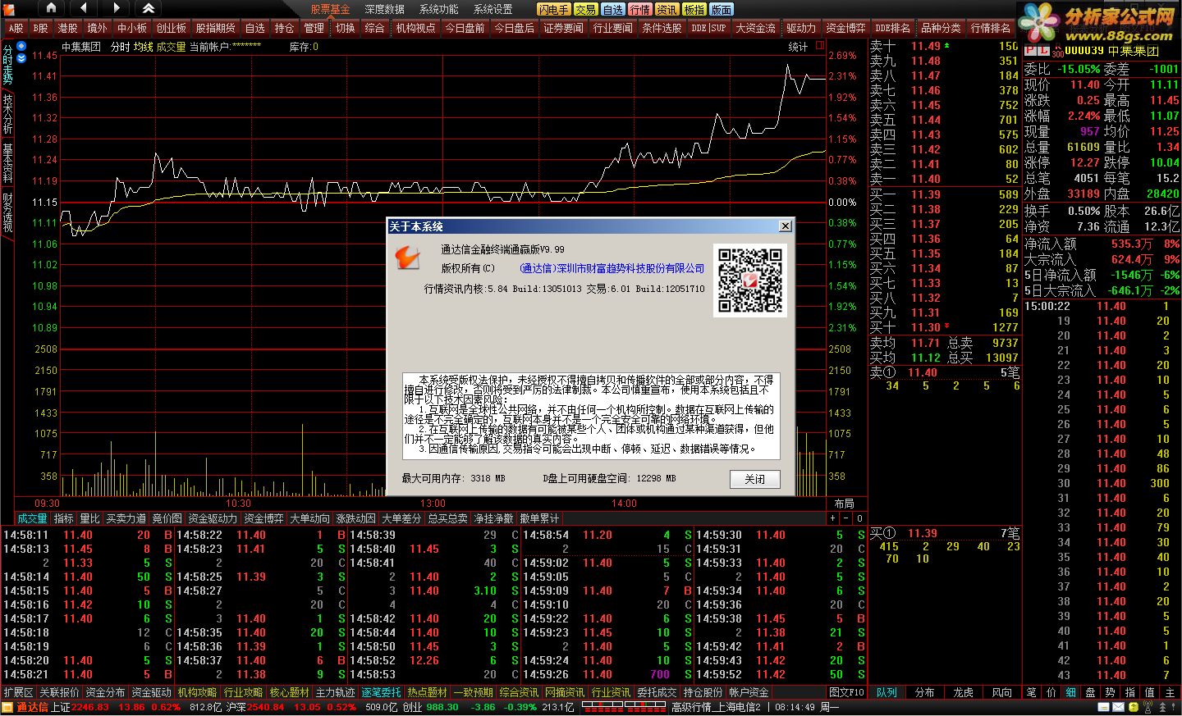Viewport: 1182px width, 716px height.
Task: Select the 成交量 indicator tab
Action: pyautogui.click(x=33, y=518)
